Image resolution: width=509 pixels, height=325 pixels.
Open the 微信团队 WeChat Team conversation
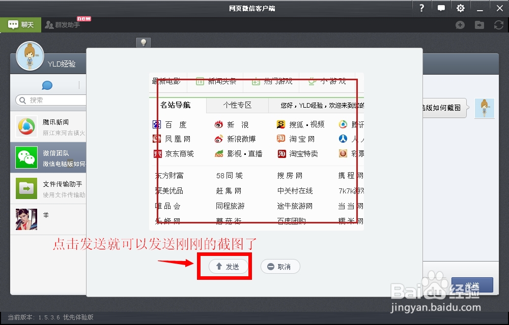click(x=26, y=157)
